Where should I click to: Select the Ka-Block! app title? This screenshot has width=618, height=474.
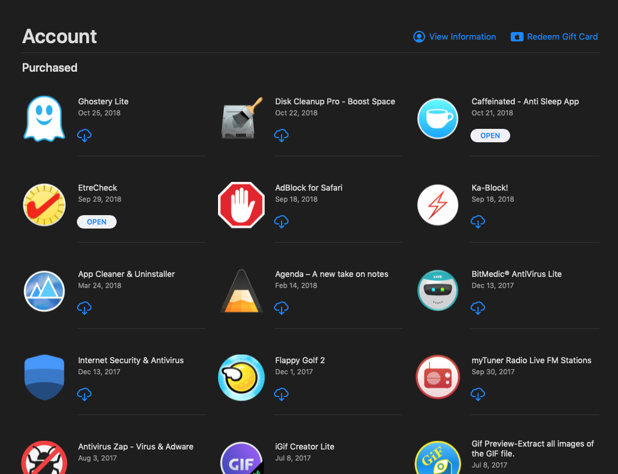point(490,188)
